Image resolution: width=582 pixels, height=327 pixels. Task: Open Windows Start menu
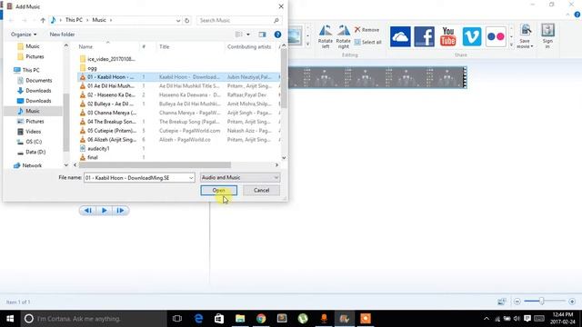coord(10,319)
